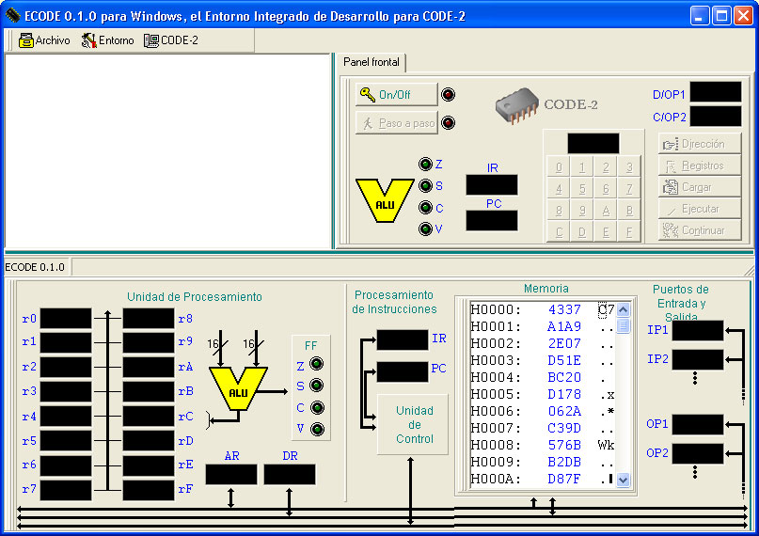
Task: Click the C flag LED in Panel frontal
Action: click(425, 207)
